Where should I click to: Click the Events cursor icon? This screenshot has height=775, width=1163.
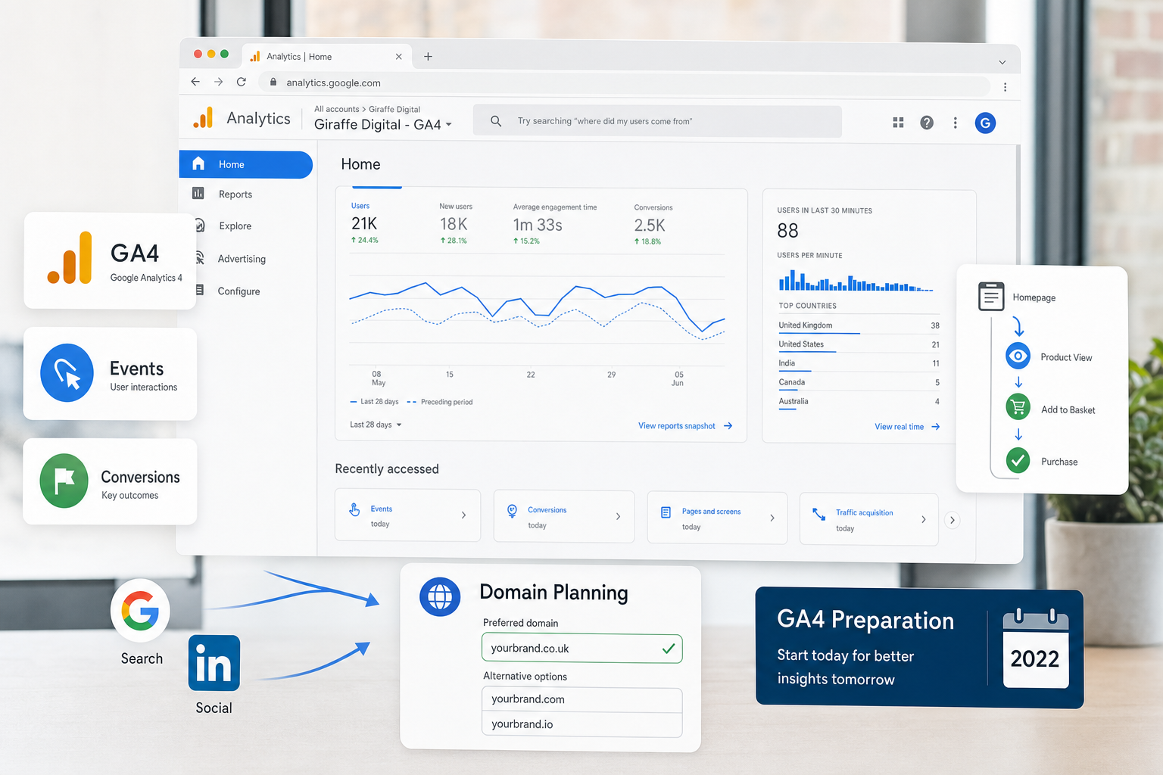67,373
